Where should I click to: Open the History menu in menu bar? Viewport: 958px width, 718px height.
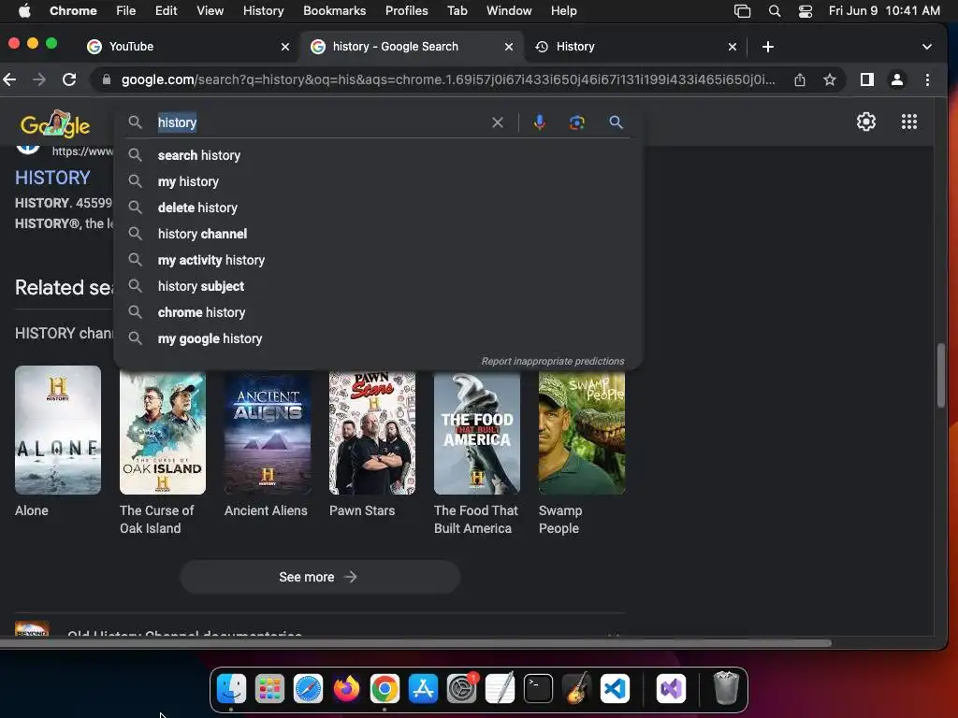click(x=263, y=11)
